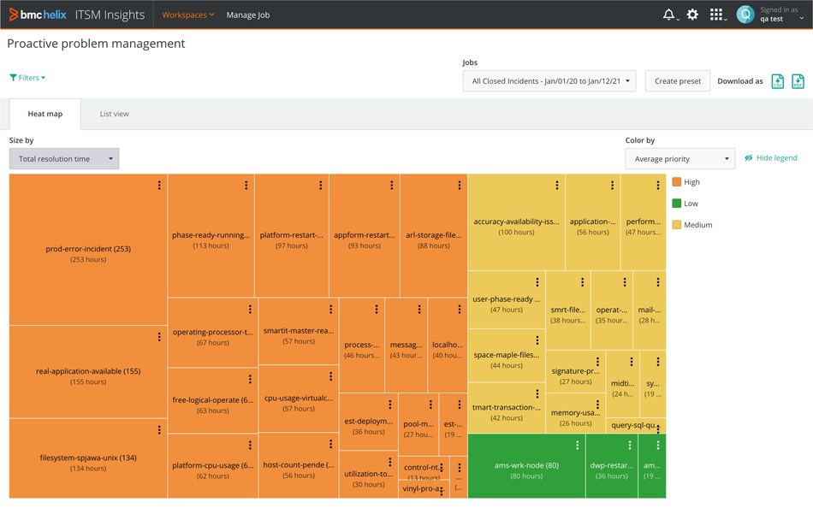Image resolution: width=813 pixels, height=508 pixels.
Task: Open the application grid launcher
Action: 717,14
